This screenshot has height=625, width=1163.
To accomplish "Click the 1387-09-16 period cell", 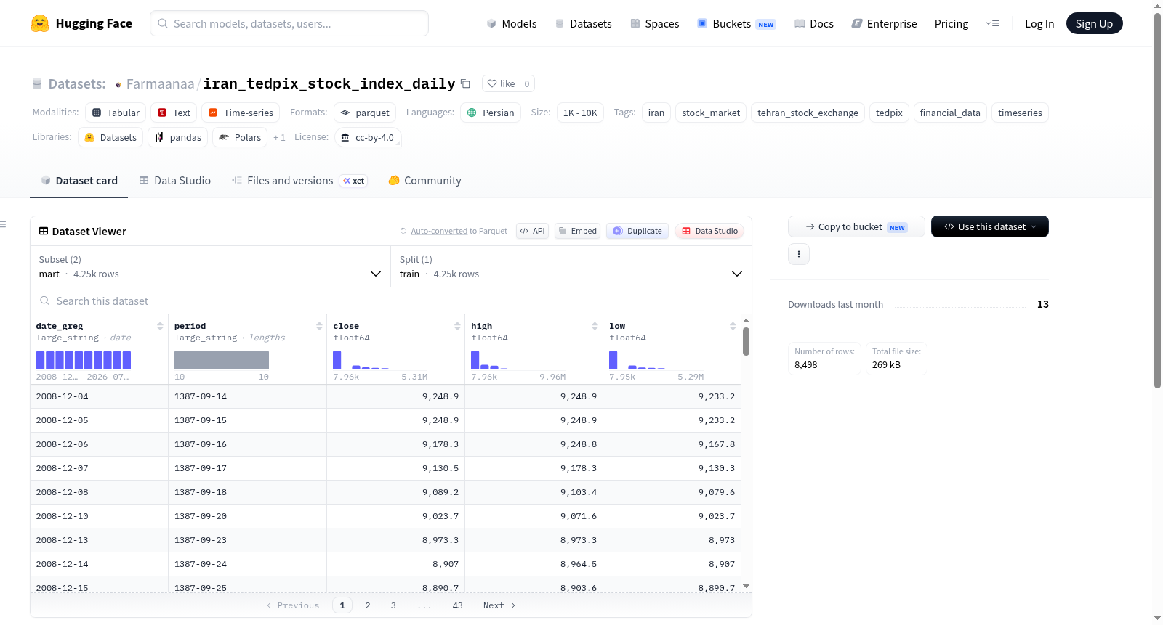I will [x=247, y=444].
